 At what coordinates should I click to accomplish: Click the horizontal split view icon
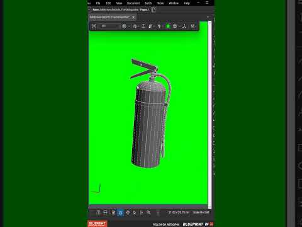(105, 212)
